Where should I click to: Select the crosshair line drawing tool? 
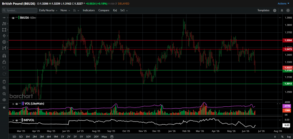click(x=4, y=18)
